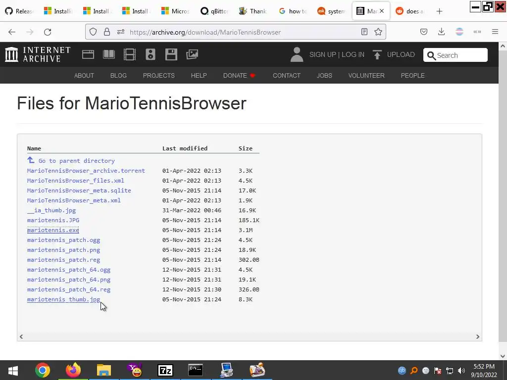This screenshot has height=380, width=507.
Task: Reload the current page
Action: pos(48,32)
